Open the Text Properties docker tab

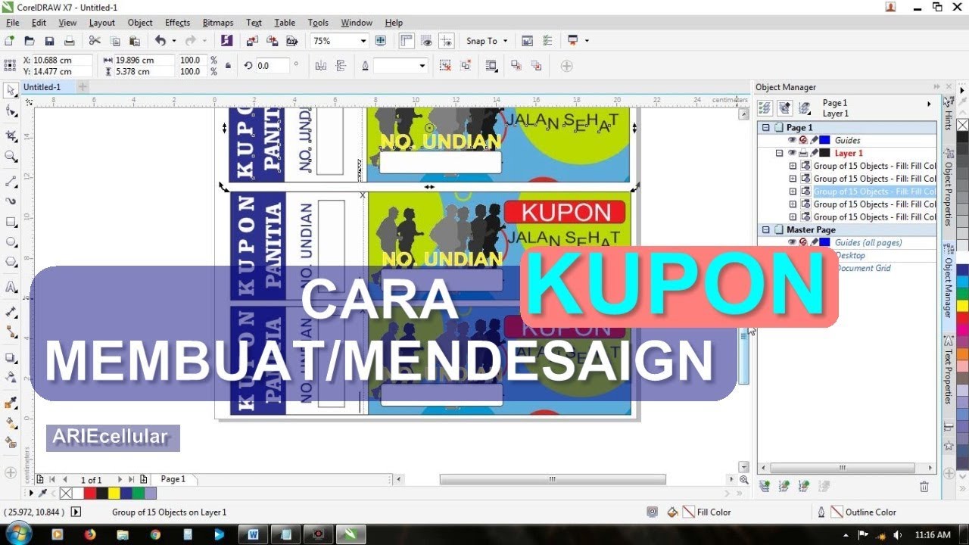point(948,369)
